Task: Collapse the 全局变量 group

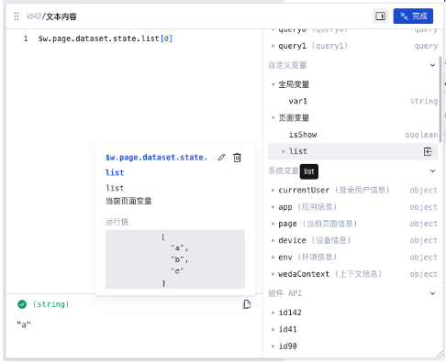Action: coord(273,84)
